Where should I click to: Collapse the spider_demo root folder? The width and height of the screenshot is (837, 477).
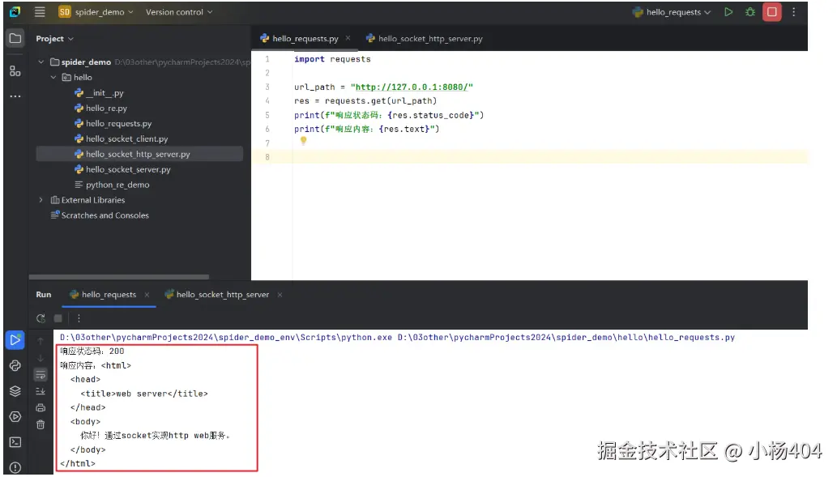coord(41,62)
